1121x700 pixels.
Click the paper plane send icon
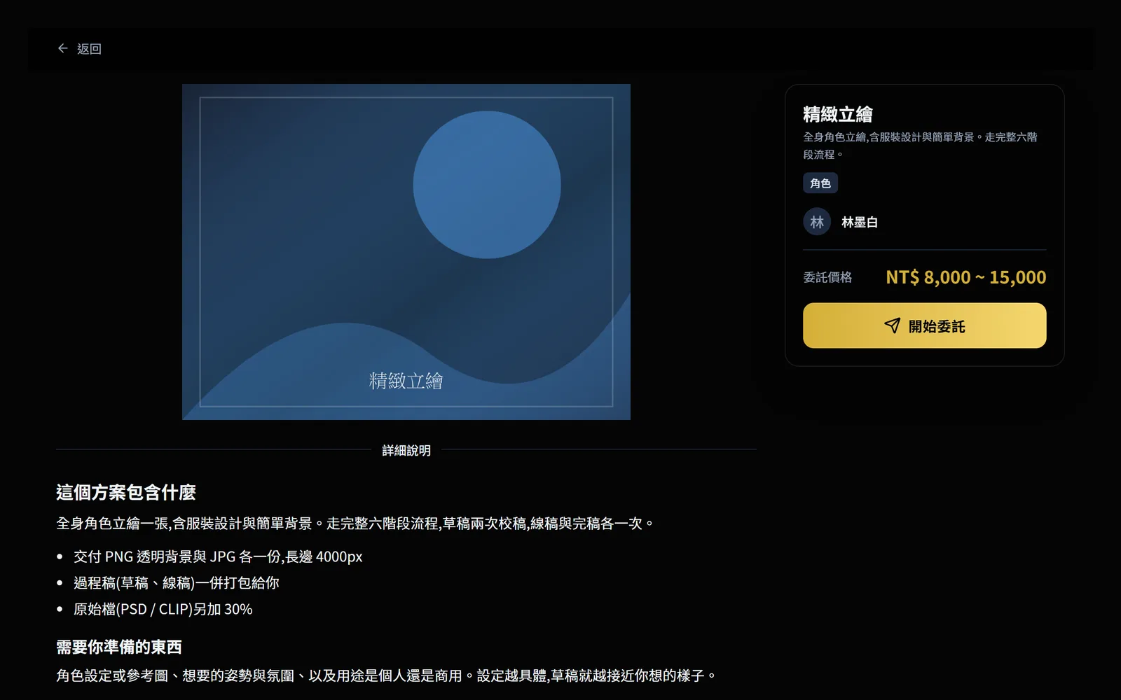(x=892, y=325)
